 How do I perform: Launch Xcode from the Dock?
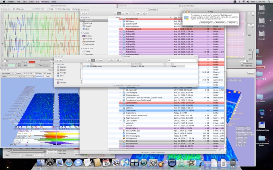[x=200, y=162]
